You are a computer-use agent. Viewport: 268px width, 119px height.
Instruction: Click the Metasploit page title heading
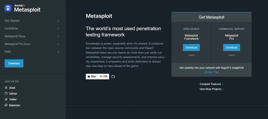(99, 16)
